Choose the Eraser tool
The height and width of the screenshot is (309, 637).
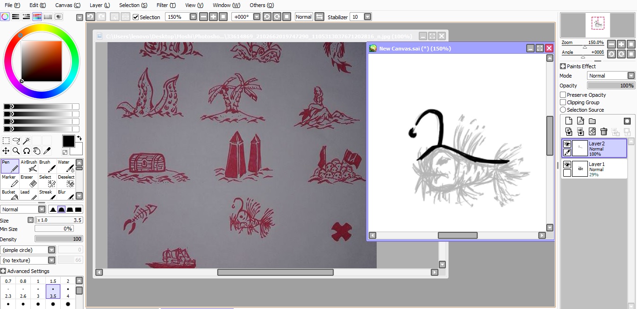tap(29, 181)
